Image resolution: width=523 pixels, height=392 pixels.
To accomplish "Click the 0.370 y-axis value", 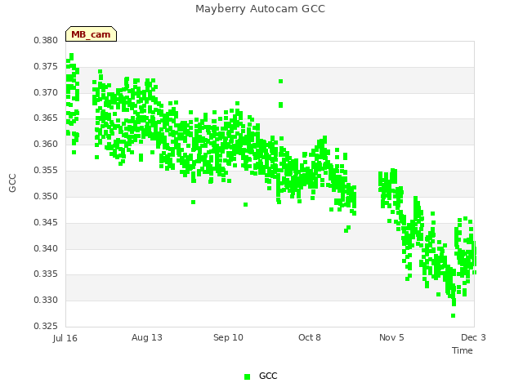I will [x=46, y=92].
